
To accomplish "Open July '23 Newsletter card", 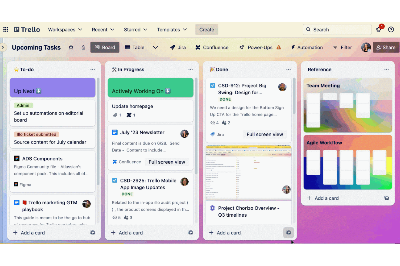I will [151, 147].
